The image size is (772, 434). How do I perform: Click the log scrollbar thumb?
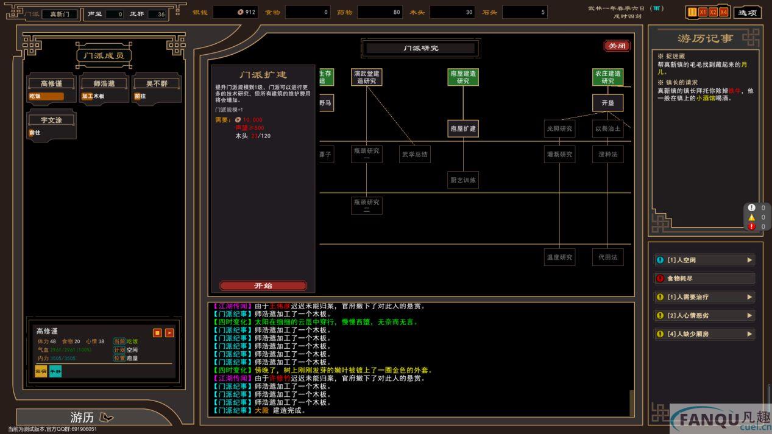coord(632,403)
